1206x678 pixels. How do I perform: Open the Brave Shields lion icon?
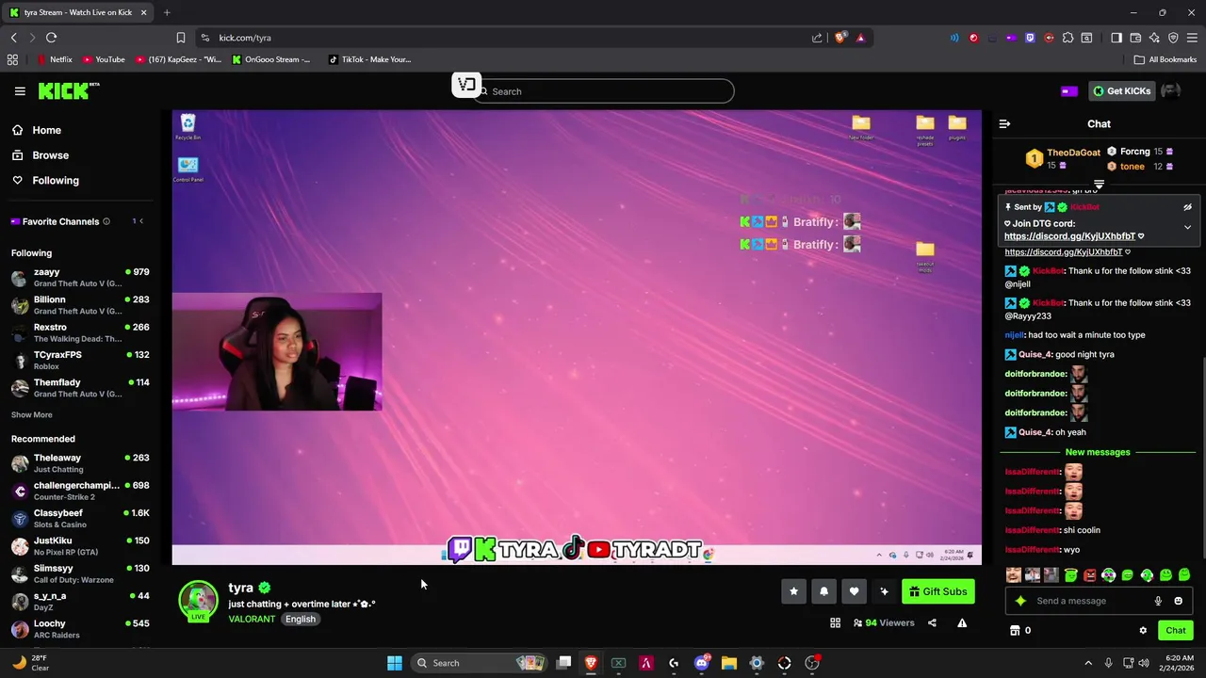(840, 38)
